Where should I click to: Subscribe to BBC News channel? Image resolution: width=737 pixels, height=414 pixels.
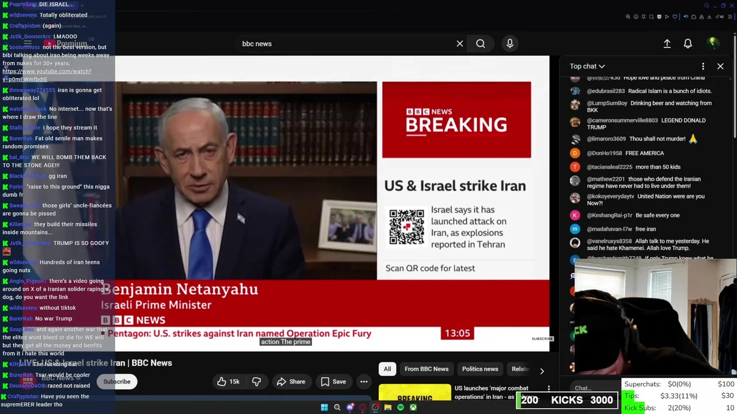coord(116,381)
